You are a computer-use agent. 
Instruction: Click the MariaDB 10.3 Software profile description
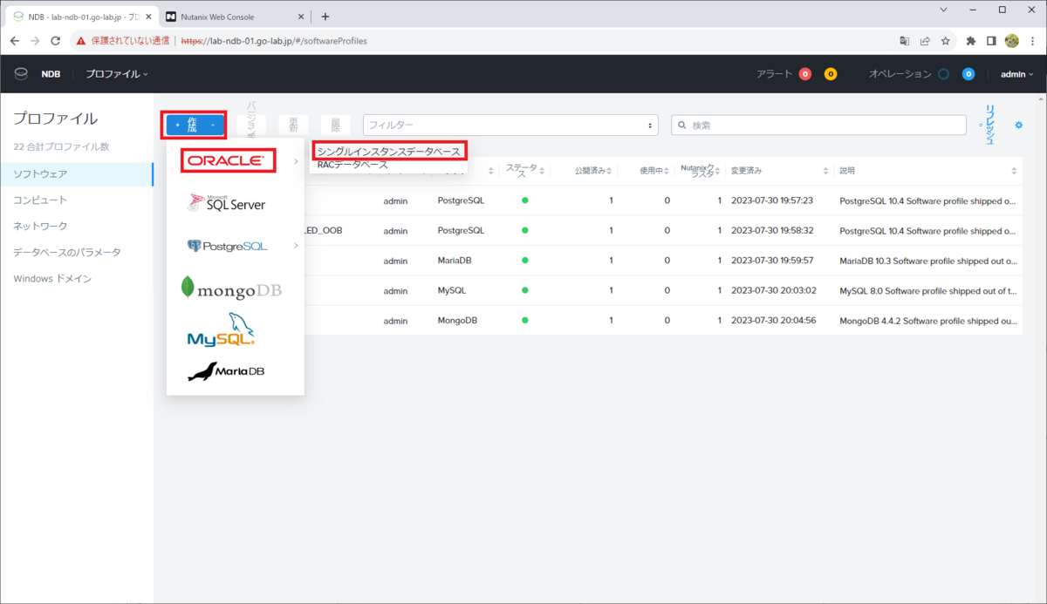point(928,261)
